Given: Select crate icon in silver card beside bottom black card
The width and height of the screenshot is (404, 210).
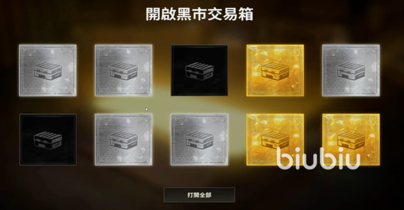Looking at the screenshot, I should click(x=124, y=140).
